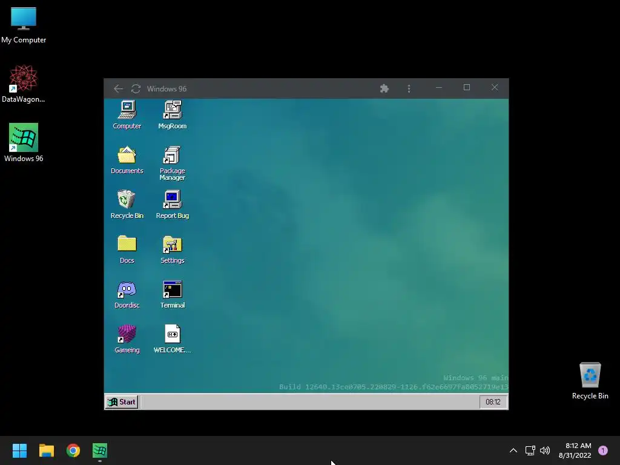
Task: Select My Computer desktop icon
Action: (x=24, y=25)
